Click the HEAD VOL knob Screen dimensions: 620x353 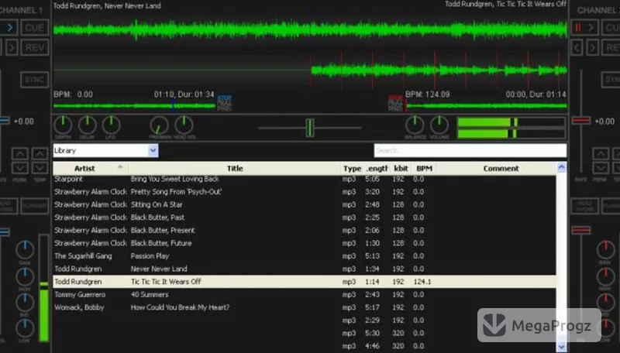click(x=184, y=125)
